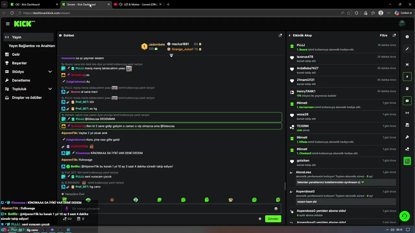This screenshot has height=233, width=415.
Task: Toggle the lightning activity feed panel
Action: [407, 77]
